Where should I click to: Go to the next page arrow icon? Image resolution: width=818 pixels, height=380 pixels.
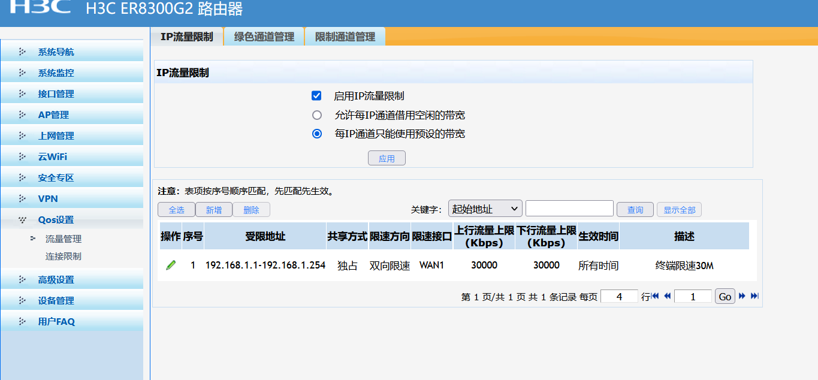click(742, 296)
